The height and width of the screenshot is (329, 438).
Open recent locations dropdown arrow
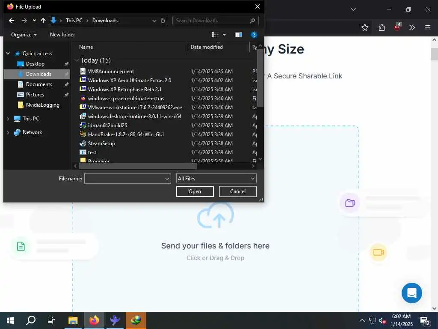pyautogui.click(x=34, y=21)
